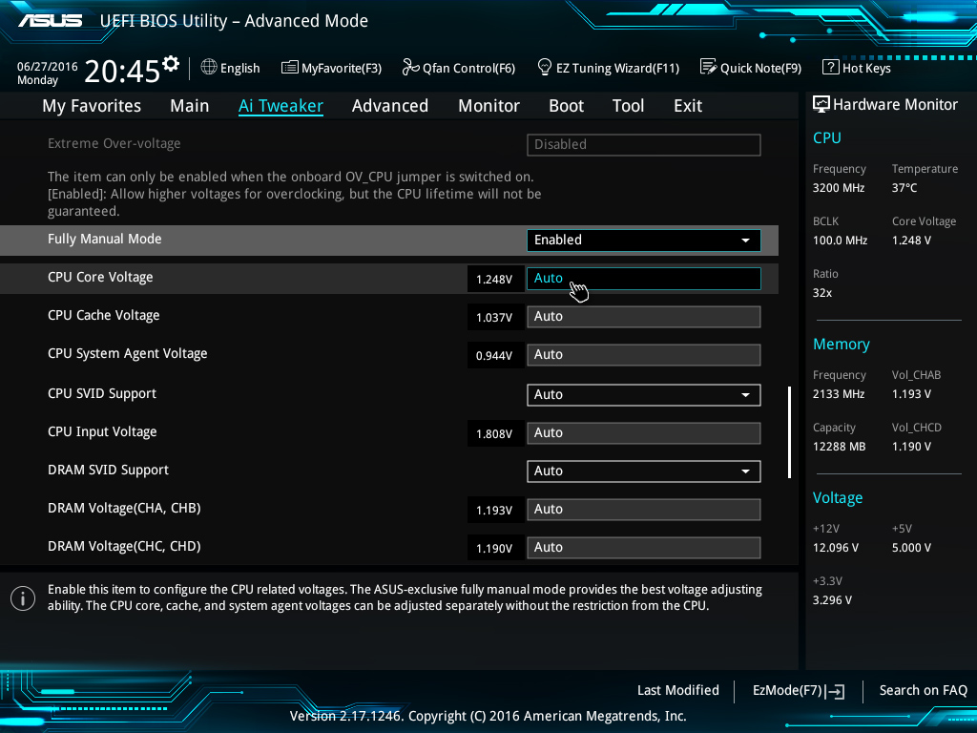977x733 pixels.
Task: Click DRAM Voltage(CHC, CHD) Auto field
Action: [644, 547]
